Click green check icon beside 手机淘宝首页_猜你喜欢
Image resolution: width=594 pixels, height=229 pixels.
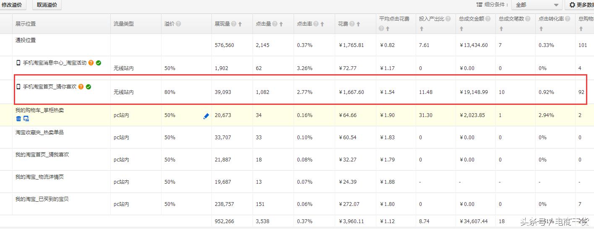click(89, 87)
